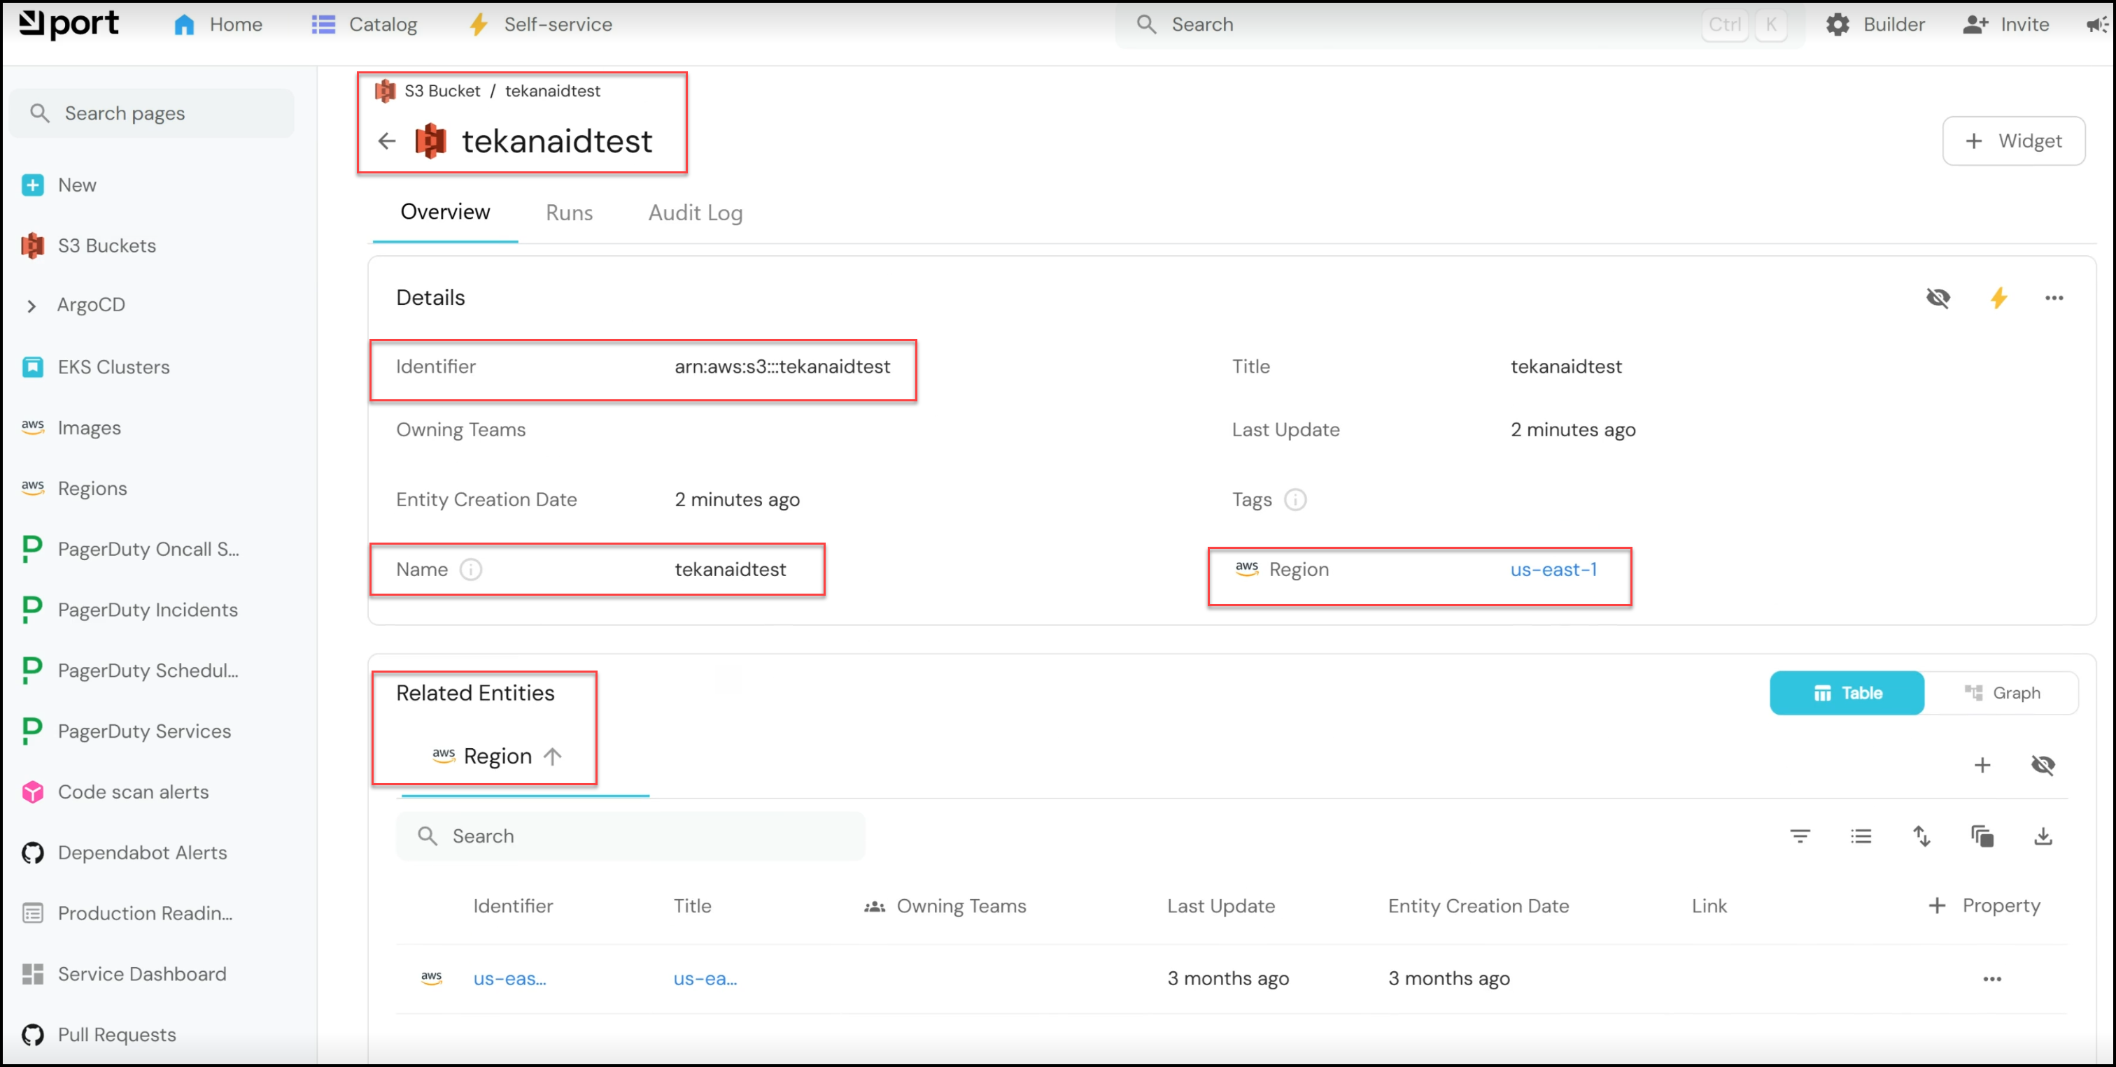Click the global Search field
The image size is (2116, 1067).
tap(1458, 24)
